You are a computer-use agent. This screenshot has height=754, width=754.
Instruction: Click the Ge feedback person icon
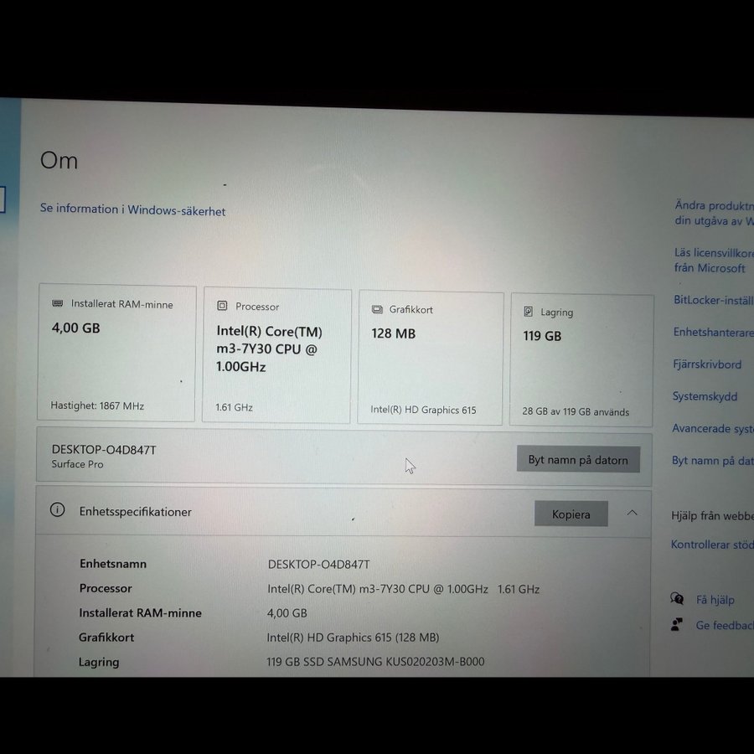[677, 624]
